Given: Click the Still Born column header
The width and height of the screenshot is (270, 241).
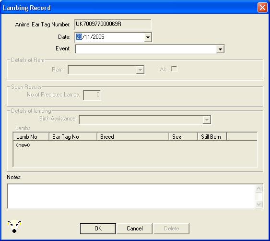Looking at the screenshot, I should [x=212, y=137].
